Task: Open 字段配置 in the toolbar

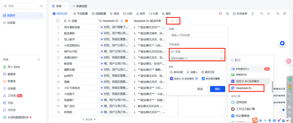Action: (81, 13)
